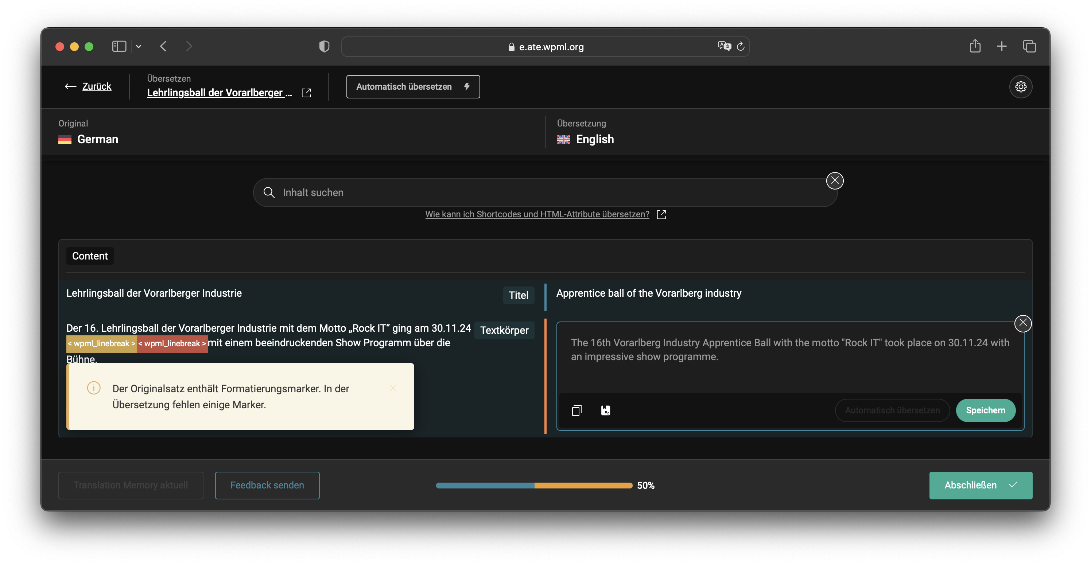Image resolution: width=1091 pixels, height=565 pixels.
Task: Open editor settings gear icon
Action: (x=1021, y=87)
